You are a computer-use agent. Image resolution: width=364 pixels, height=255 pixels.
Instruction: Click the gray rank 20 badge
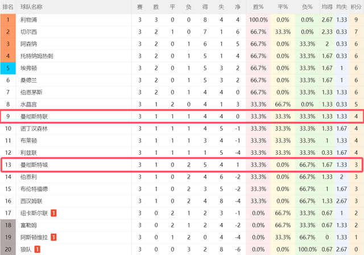pos(8,249)
